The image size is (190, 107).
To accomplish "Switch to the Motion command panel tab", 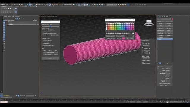I will point(165,17).
